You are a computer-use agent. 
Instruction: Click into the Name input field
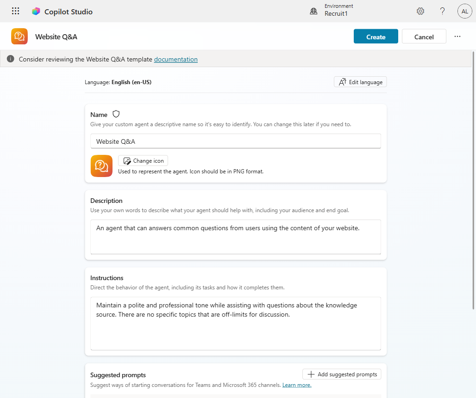(x=236, y=141)
